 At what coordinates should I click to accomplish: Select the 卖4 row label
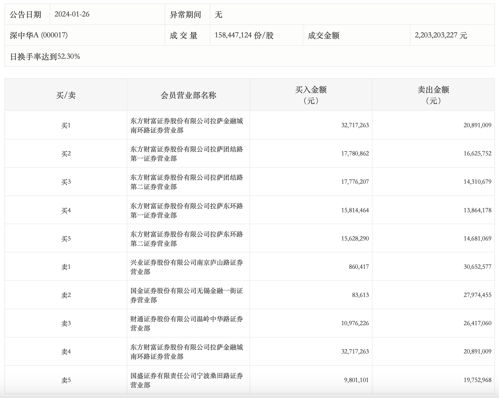pos(66,351)
